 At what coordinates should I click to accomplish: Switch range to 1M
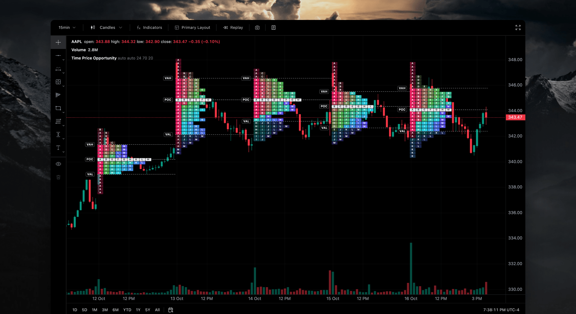pyautogui.click(x=95, y=310)
